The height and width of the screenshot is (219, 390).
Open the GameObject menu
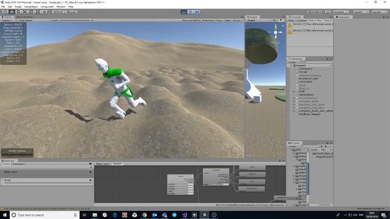[x=31, y=7]
